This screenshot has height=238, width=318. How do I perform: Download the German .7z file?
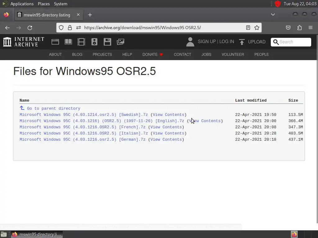[x=82, y=139]
